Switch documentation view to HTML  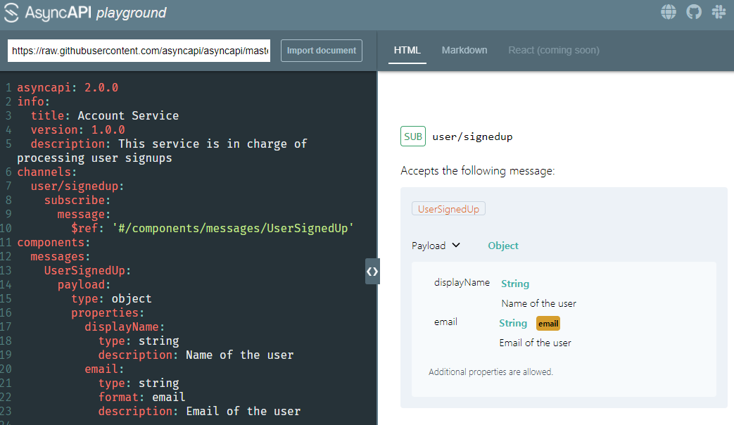407,50
